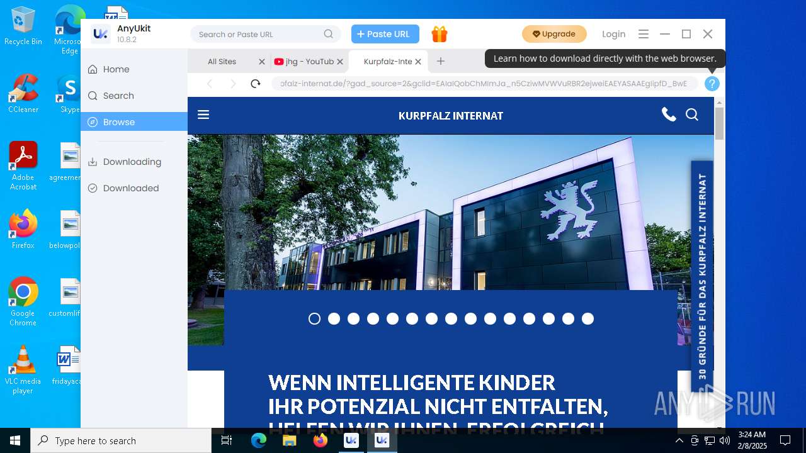Open Search in the sidebar
The width and height of the screenshot is (806, 453).
pos(134,96)
